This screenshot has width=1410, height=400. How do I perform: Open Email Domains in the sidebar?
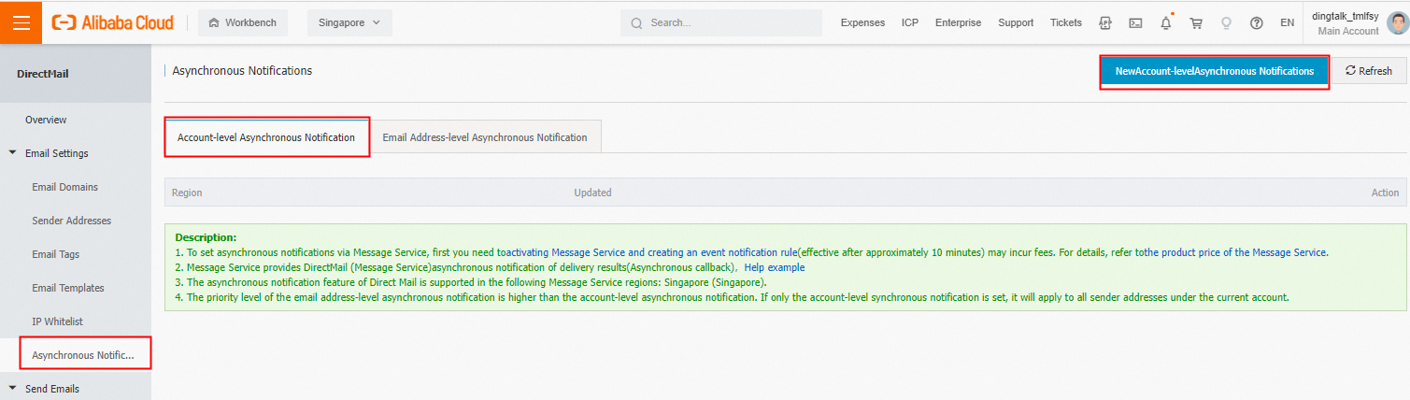point(64,187)
